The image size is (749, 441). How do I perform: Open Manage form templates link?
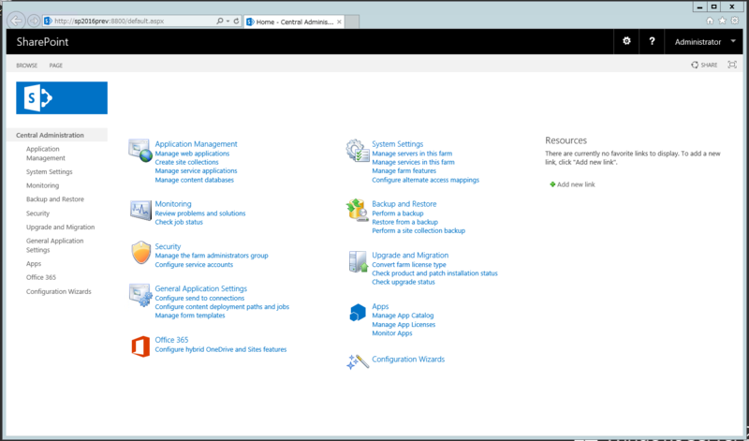point(190,316)
